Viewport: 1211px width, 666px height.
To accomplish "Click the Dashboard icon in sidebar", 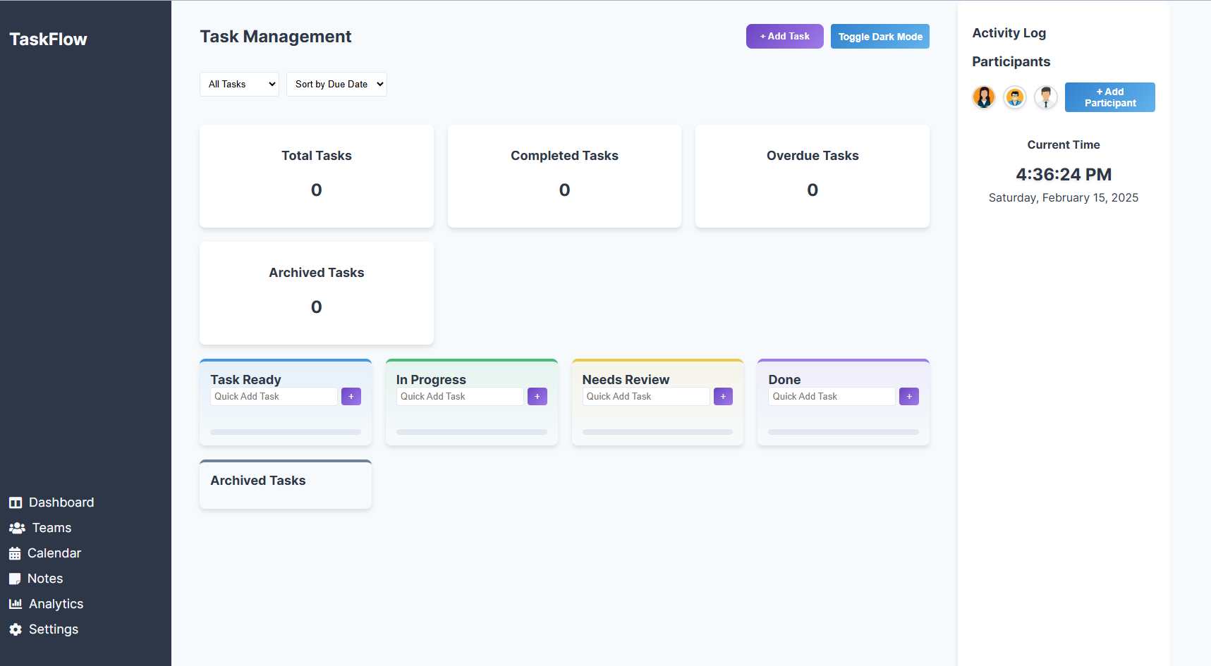I will pyautogui.click(x=16, y=502).
